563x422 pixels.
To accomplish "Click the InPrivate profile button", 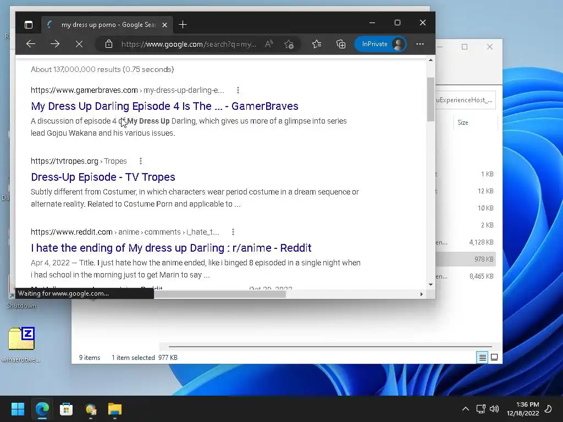I will pos(380,44).
